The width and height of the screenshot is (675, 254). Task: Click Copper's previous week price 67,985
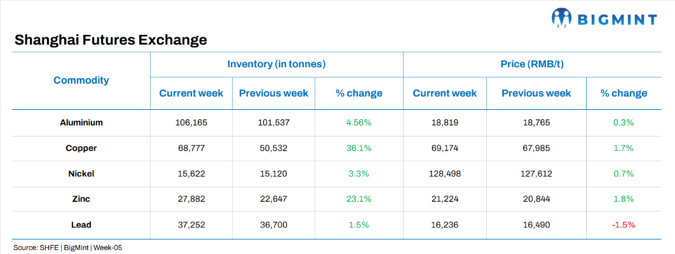[536, 148]
